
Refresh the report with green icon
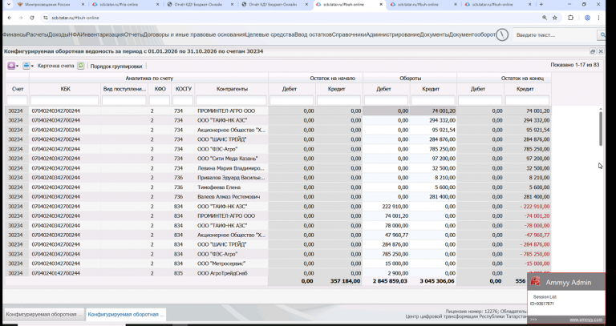coord(80,66)
